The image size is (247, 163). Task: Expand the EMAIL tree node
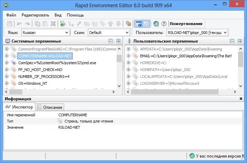click(x=128, y=56)
